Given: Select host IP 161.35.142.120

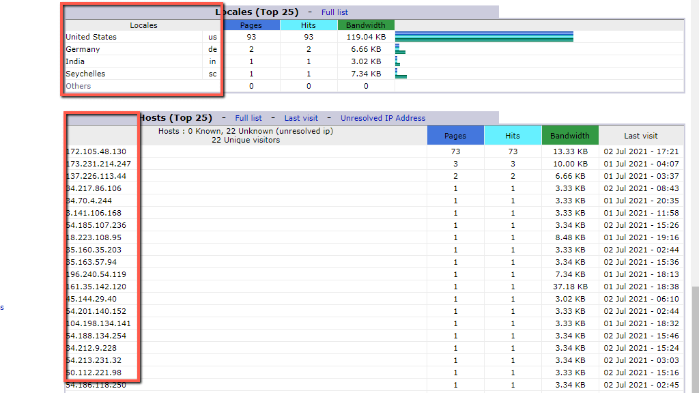Looking at the screenshot, I should tap(96, 287).
